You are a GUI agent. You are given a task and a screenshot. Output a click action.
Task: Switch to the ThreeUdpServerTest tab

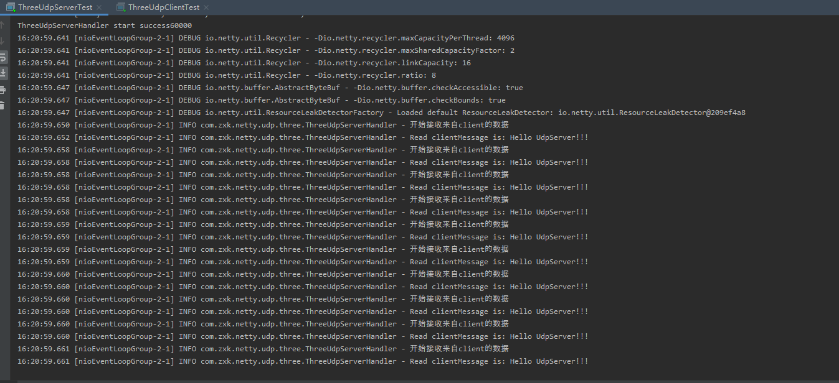(x=55, y=7)
